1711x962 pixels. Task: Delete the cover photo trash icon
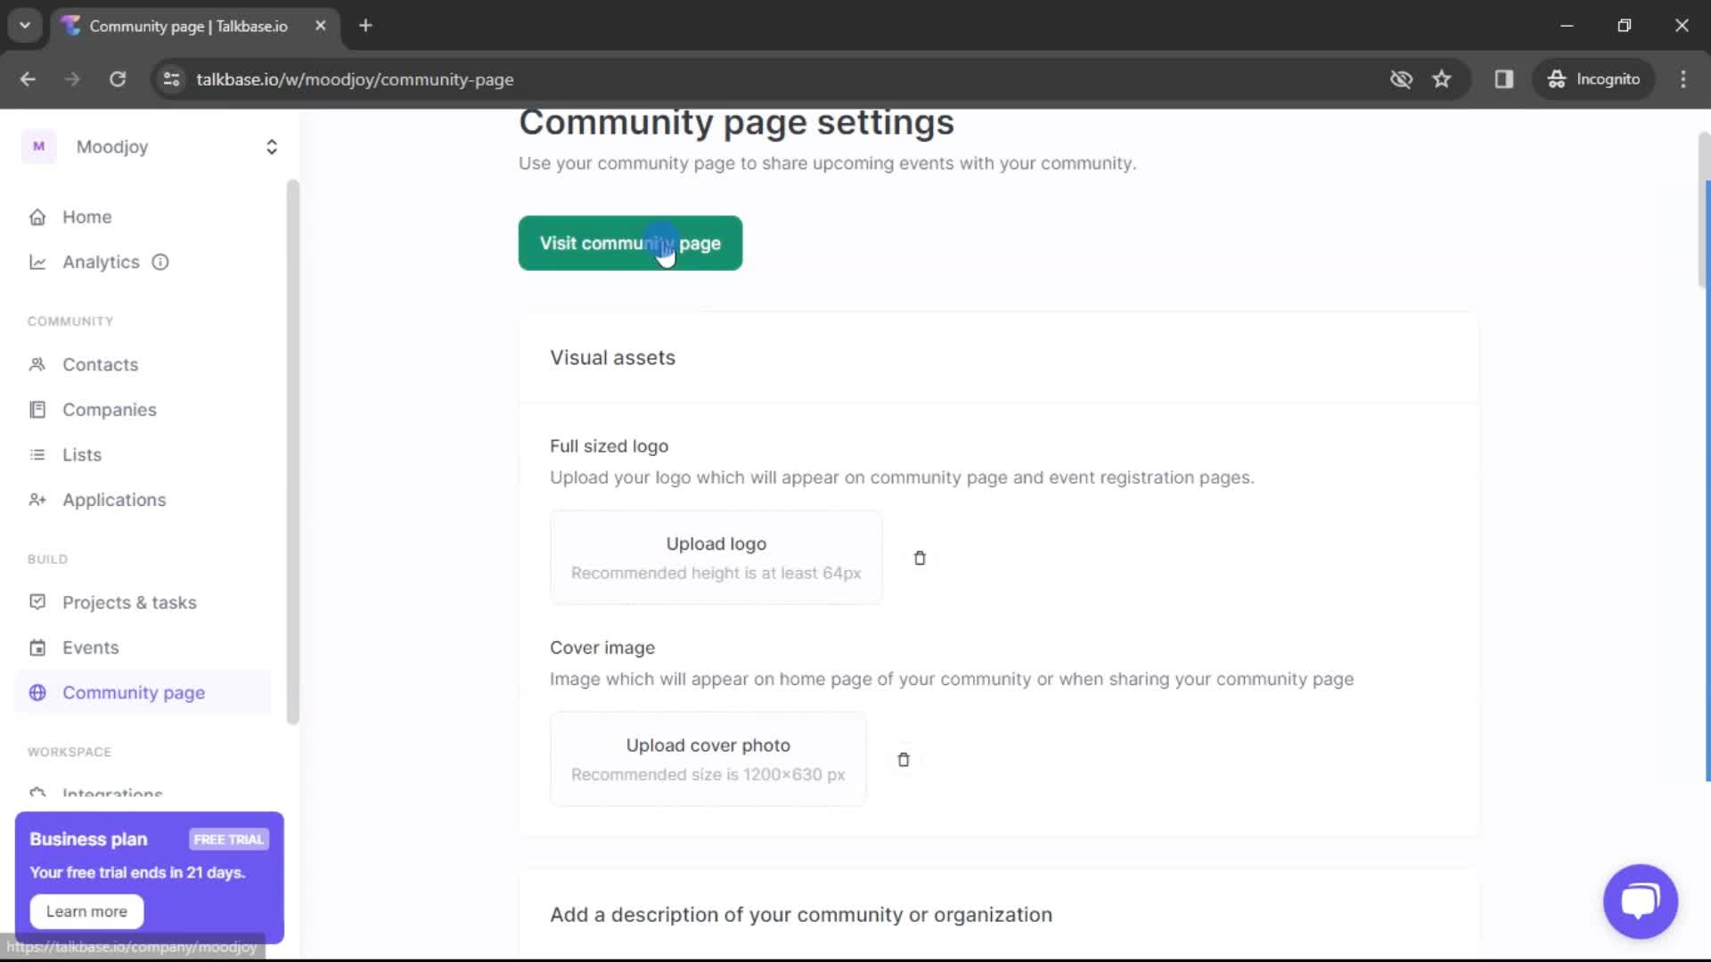(903, 759)
